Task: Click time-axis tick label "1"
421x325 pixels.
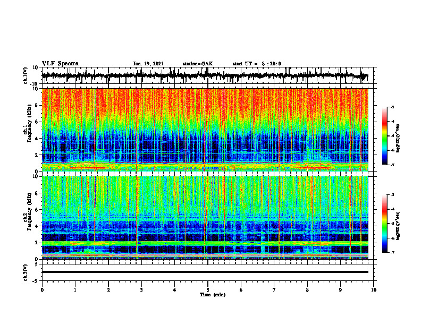Action: [x=75, y=290]
